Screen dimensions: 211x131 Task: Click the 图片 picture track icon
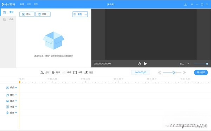(x=7, y=101)
